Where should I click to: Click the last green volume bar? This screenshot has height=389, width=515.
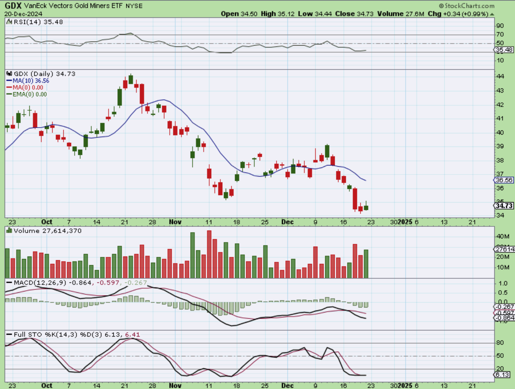point(366,264)
